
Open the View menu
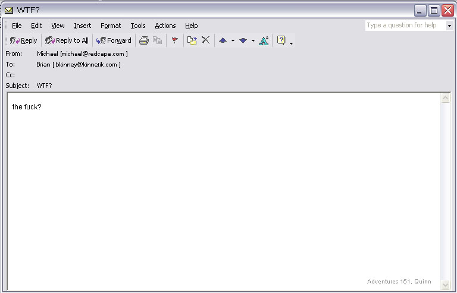coord(58,26)
